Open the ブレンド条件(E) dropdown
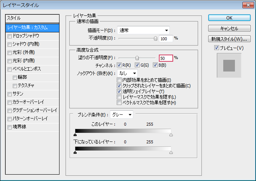This screenshot has height=181, width=256. [x=122, y=114]
